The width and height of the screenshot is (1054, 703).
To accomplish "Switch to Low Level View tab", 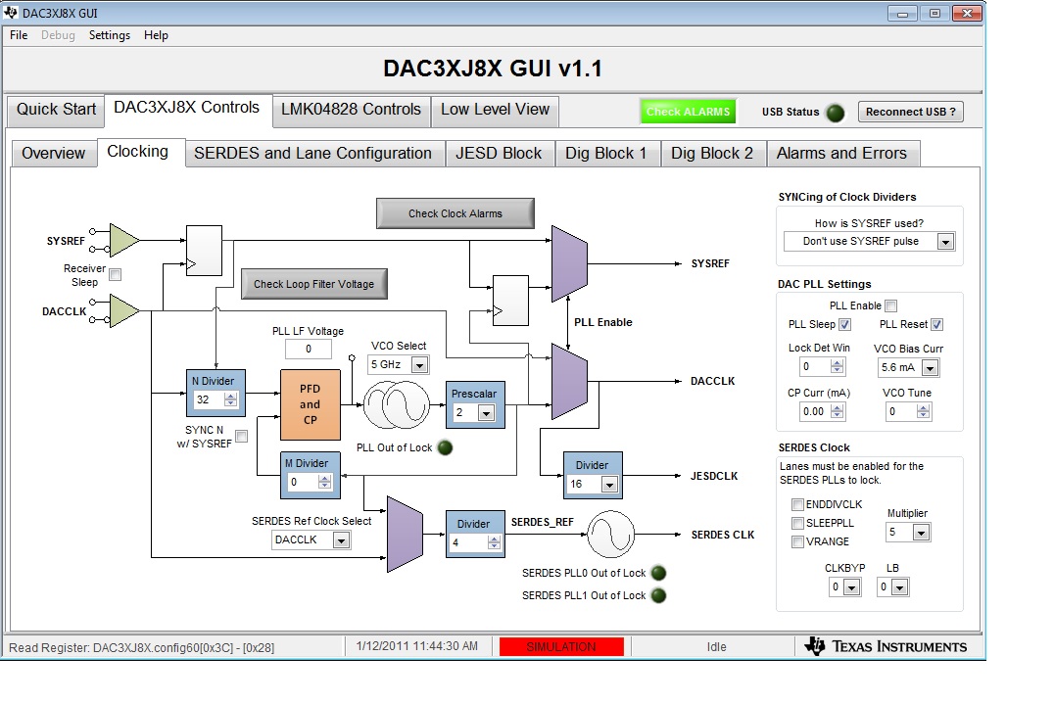I will (496, 110).
